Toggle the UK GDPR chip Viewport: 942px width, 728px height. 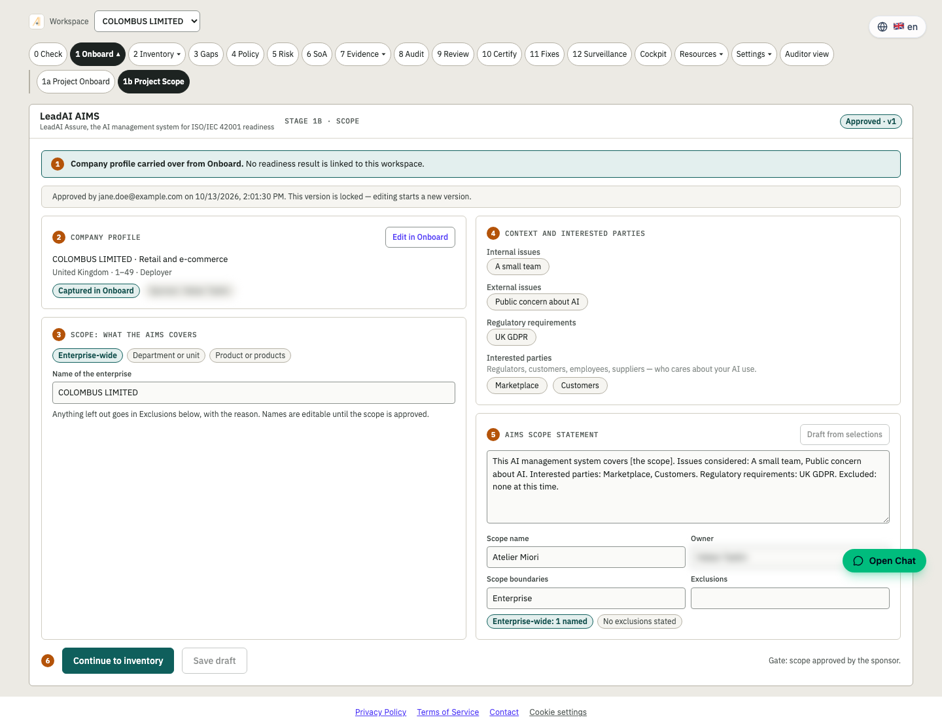tap(512, 337)
